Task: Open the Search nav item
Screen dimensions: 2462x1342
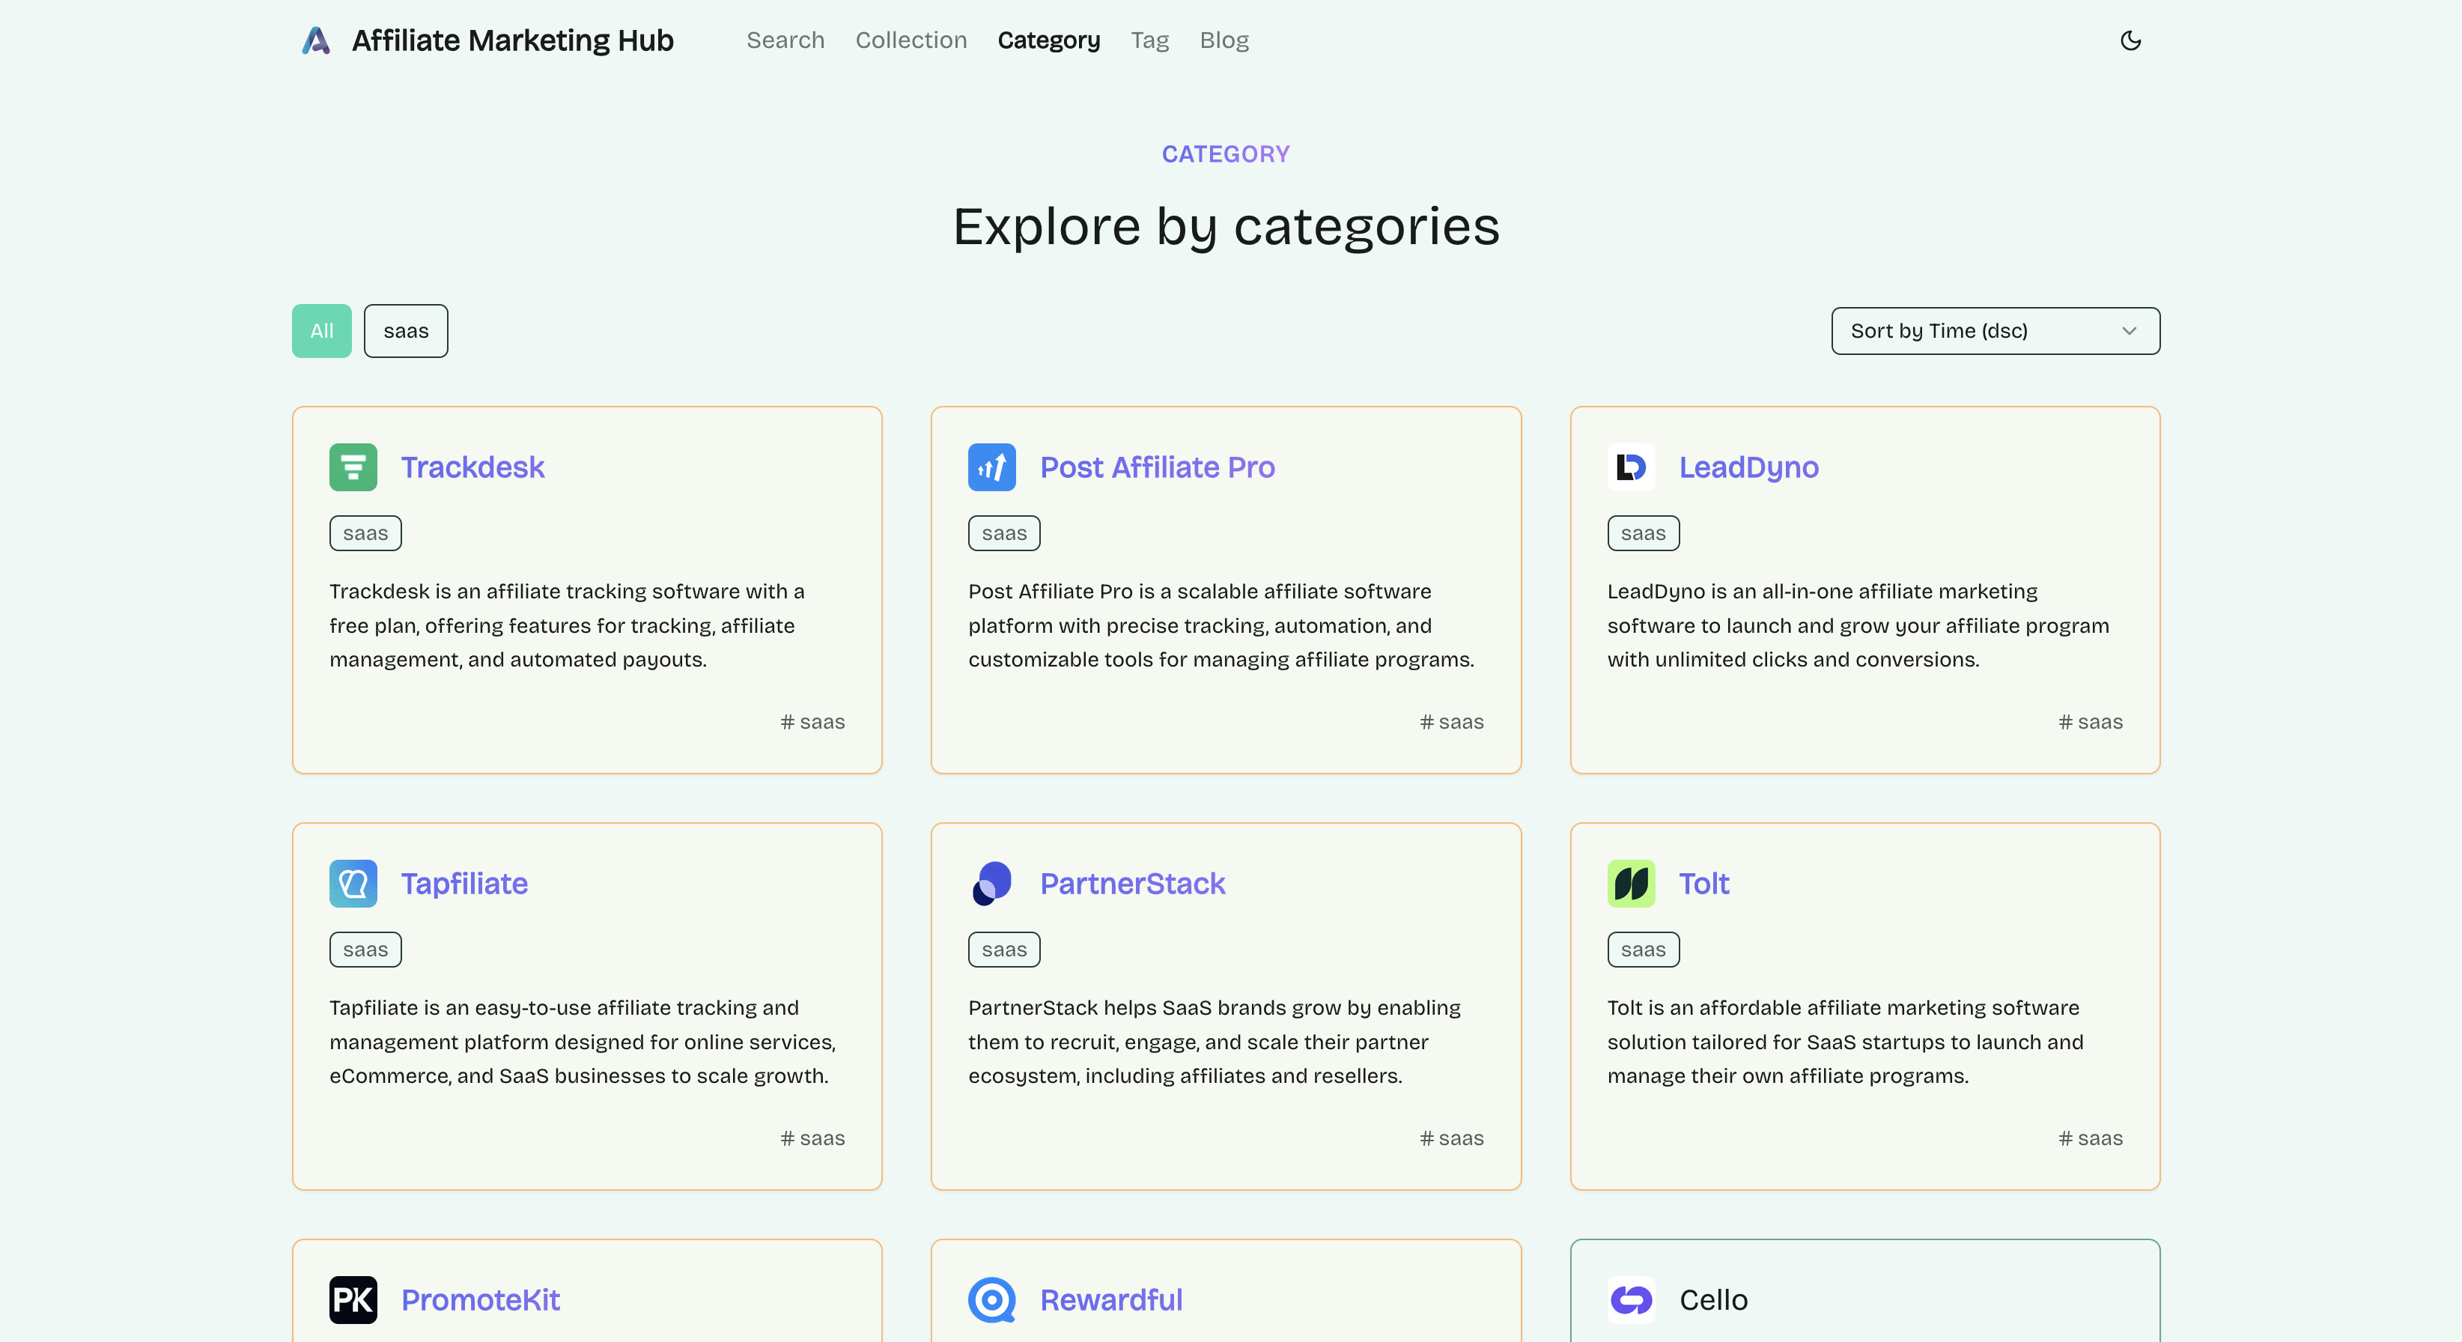Action: [785, 40]
